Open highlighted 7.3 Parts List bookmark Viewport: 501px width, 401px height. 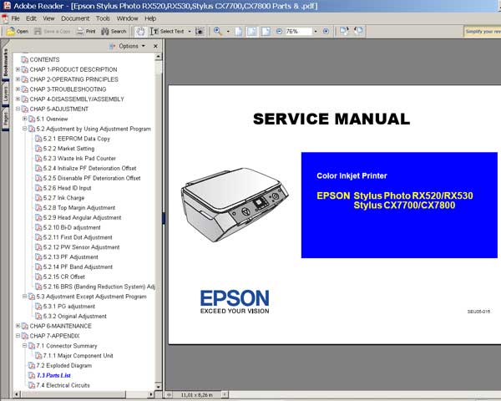click(53, 375)
